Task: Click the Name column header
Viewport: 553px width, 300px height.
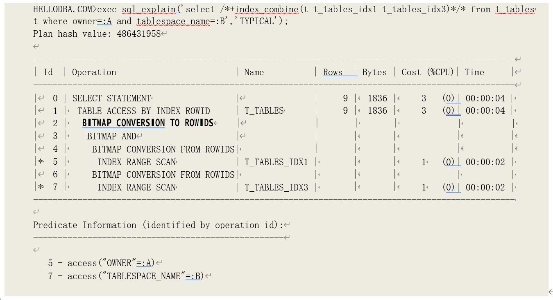Action: [x=254, y=72]
